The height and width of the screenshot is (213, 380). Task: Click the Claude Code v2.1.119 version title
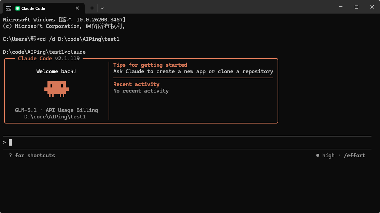(x=49, y=59)
